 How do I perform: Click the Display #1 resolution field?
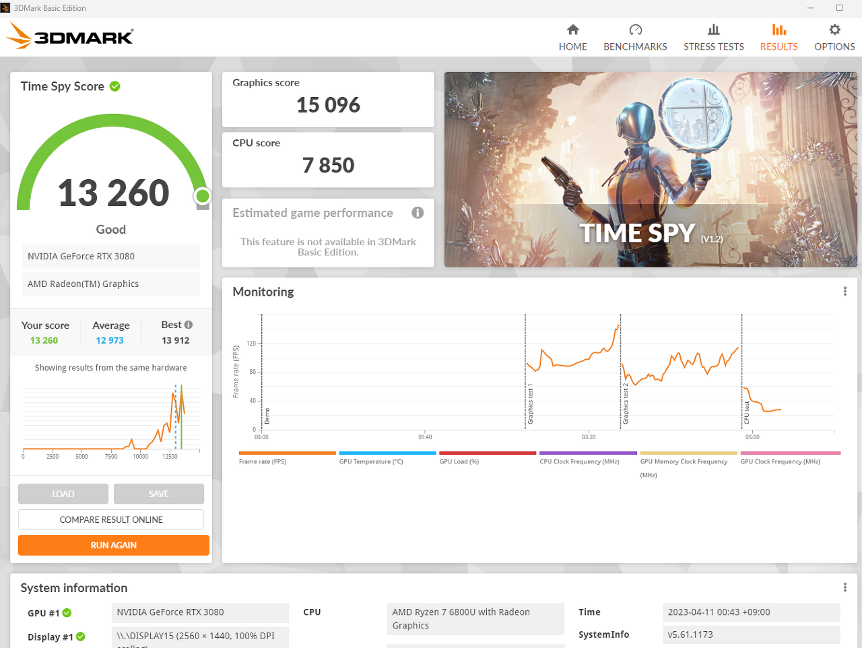click(200, 637)
